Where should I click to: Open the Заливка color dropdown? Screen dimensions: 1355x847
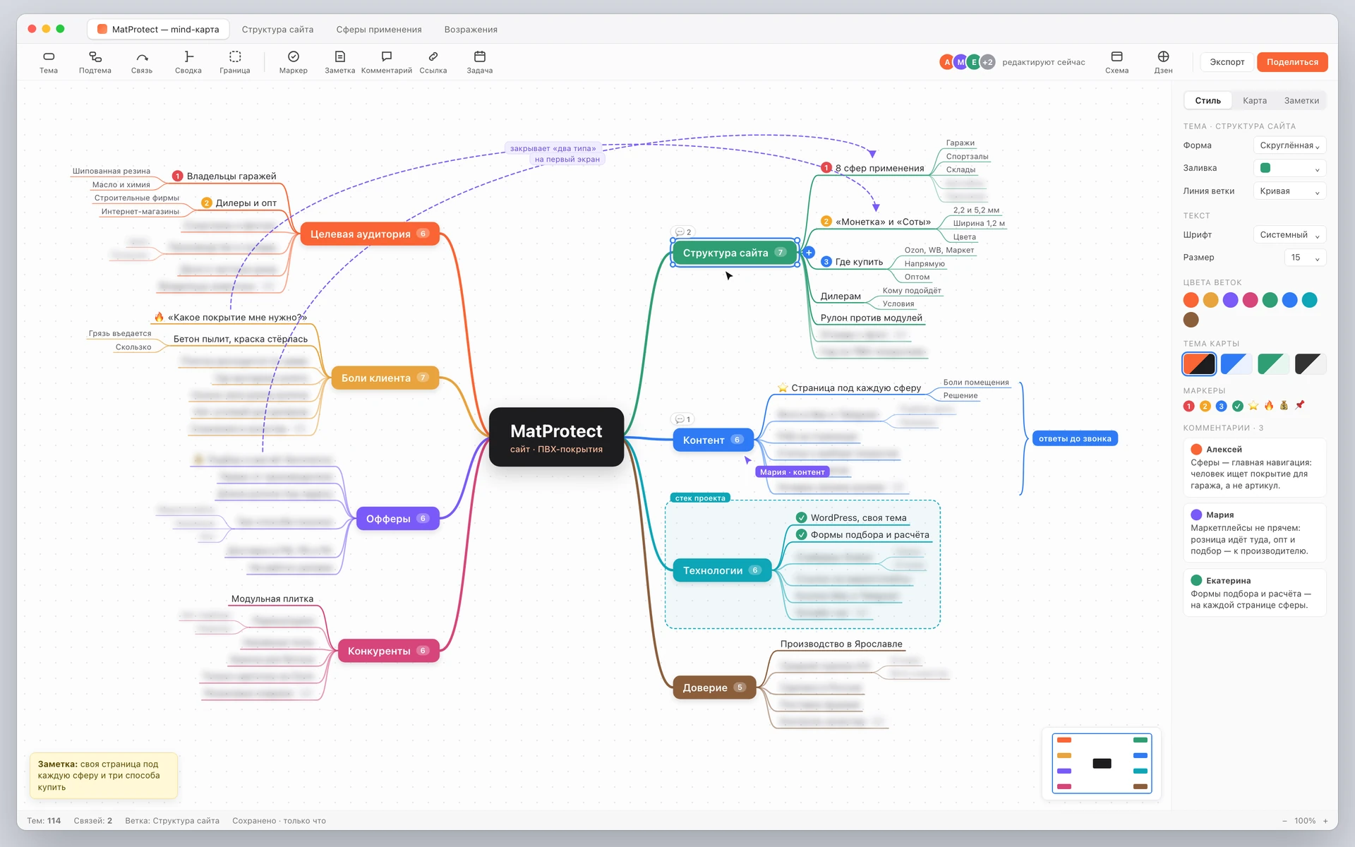1289,168
